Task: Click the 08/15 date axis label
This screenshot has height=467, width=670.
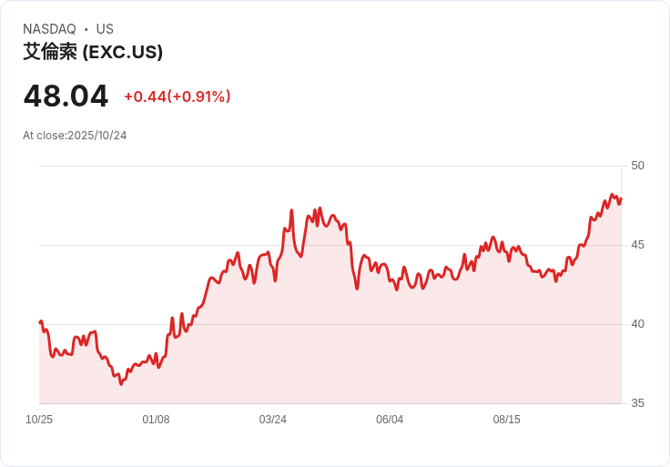Action: tap(506, 420)
